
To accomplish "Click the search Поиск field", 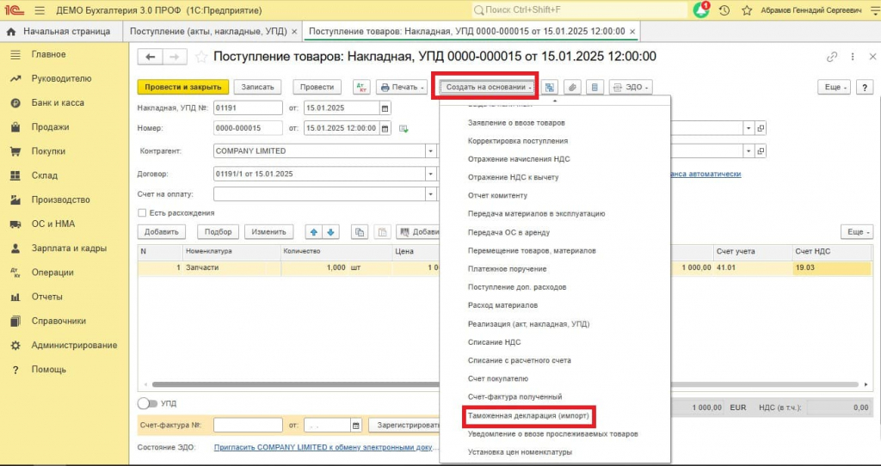I will point(579,10).
